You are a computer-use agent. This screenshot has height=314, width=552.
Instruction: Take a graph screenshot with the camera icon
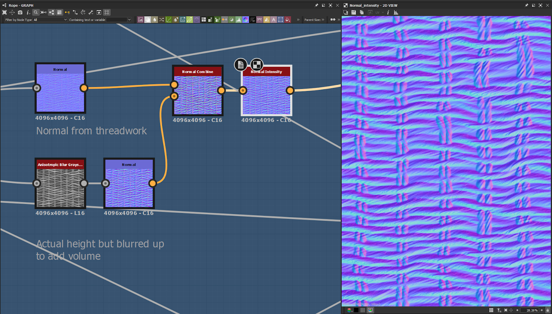tap(20, 12)
